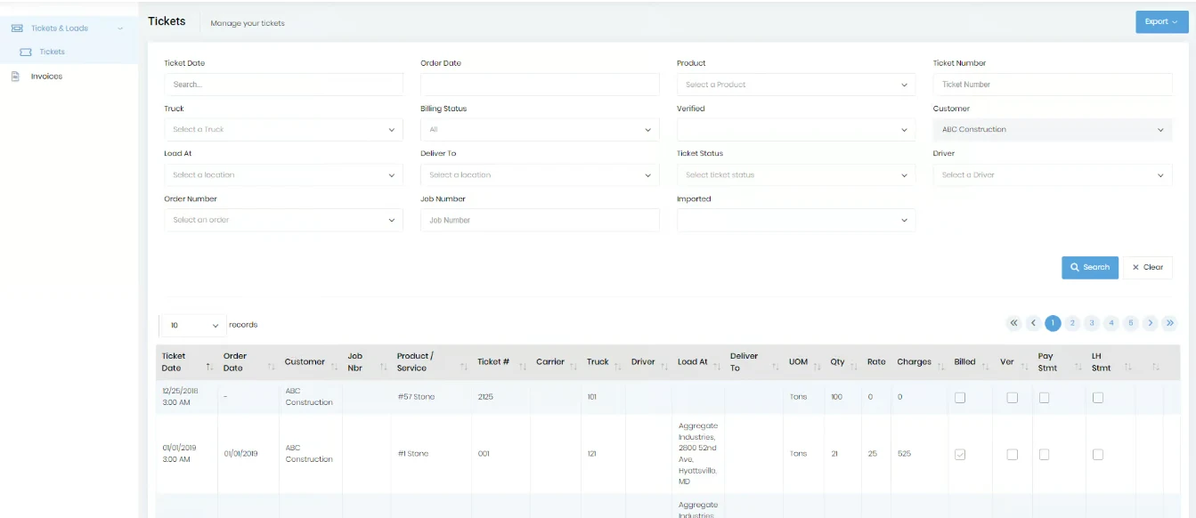Go to previous page with left arrow
This screenshot has width=1196, height=518.
point(1033,323)
